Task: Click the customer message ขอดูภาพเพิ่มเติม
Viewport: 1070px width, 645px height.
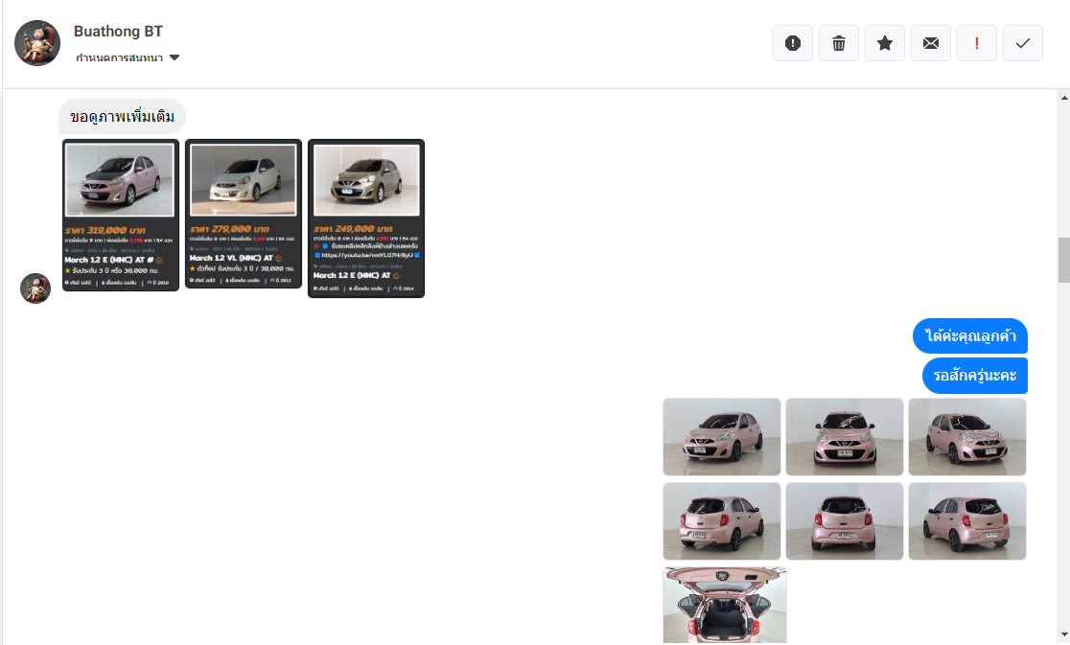Action: [122, 117]
